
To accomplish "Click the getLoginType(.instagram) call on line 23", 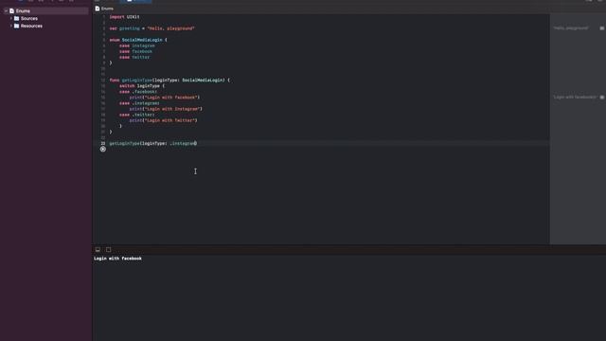I will [153, 143].
